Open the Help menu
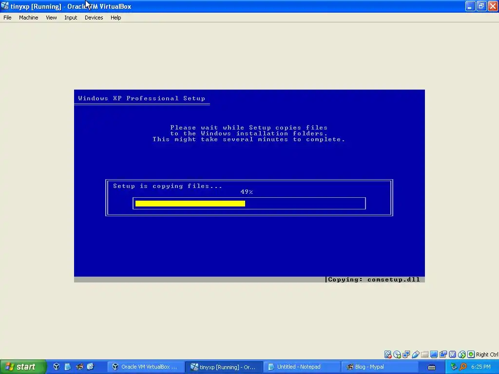The image size is (499, 374). pyautogui.click(x=116, y=18)
